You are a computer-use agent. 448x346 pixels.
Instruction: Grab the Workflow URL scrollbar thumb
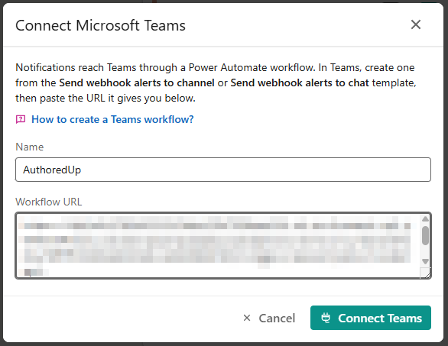(425, 235)
